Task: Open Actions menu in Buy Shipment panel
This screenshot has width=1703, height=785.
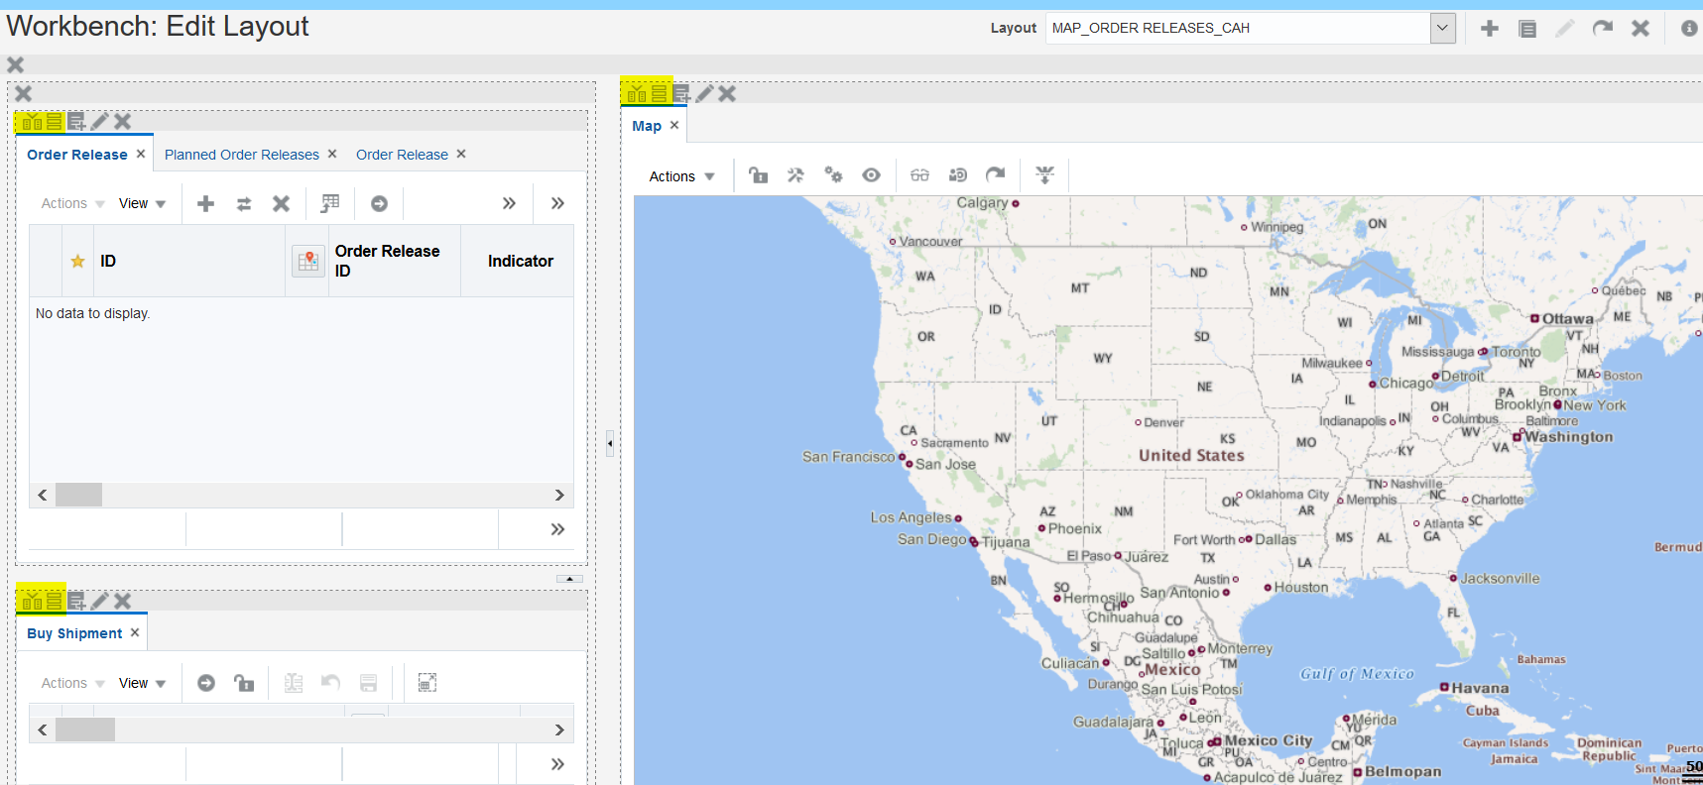Action: (x=72, y=683)
